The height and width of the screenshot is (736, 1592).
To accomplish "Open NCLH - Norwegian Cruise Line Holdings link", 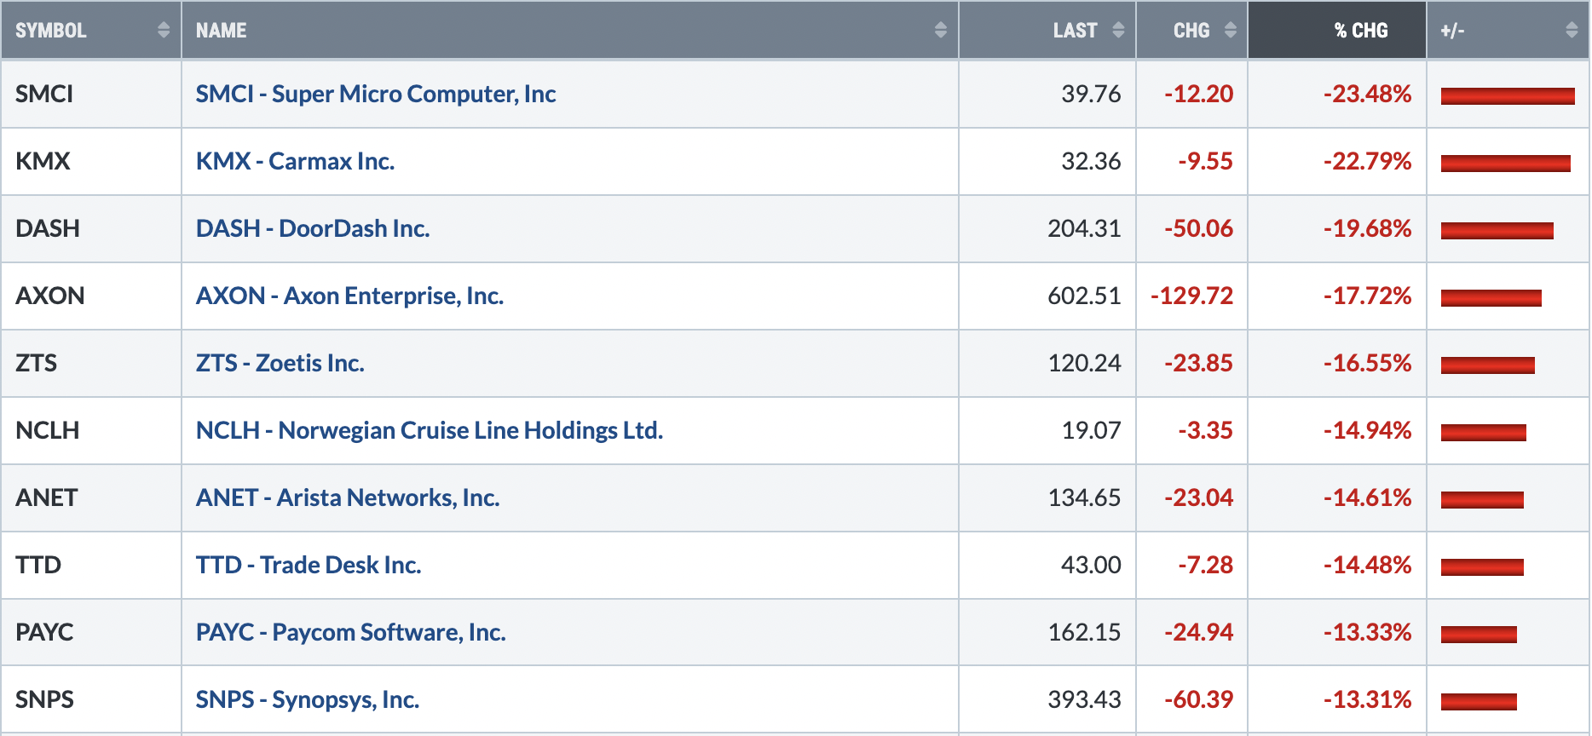I will (x=430, y=430).
